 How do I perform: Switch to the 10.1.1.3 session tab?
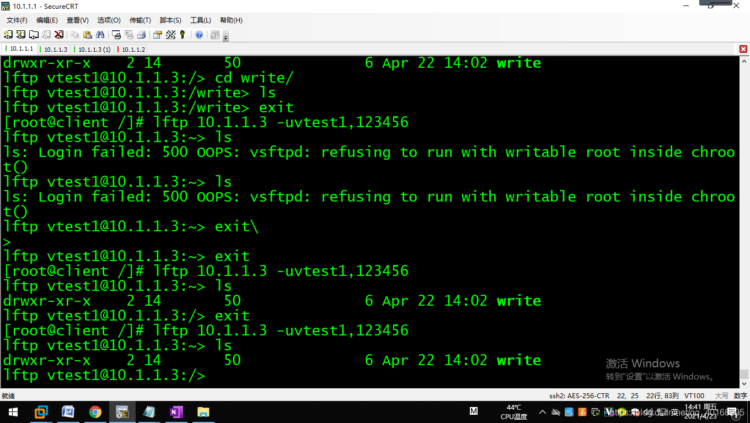click(x=55, y=50)
